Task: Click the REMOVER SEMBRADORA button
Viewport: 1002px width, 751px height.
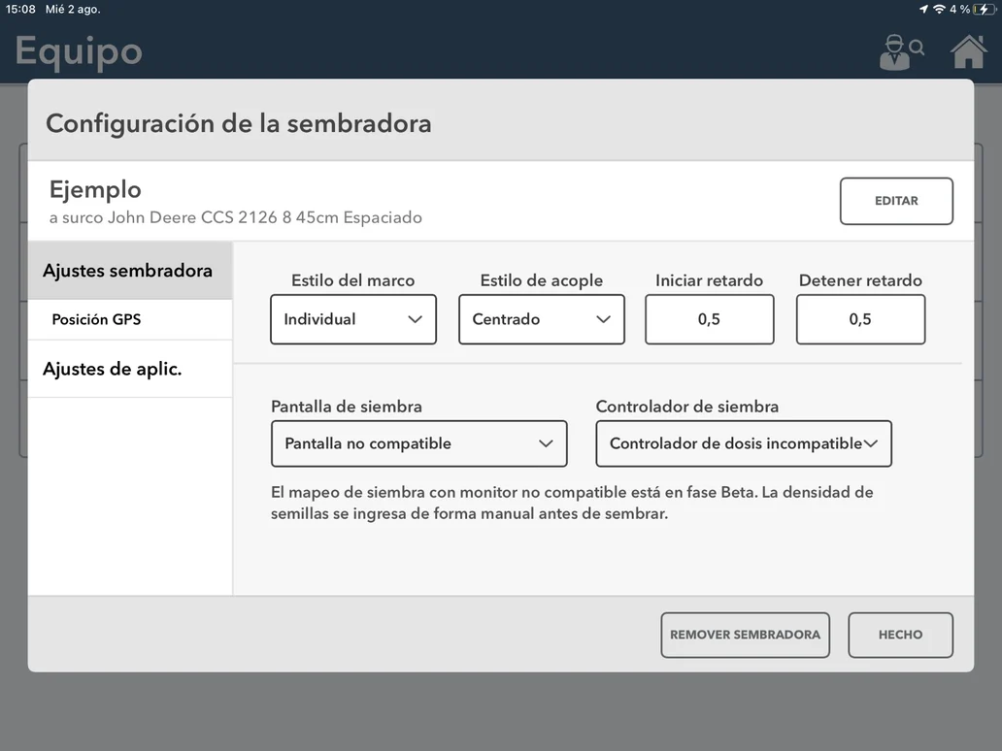Action: point(745,635)
